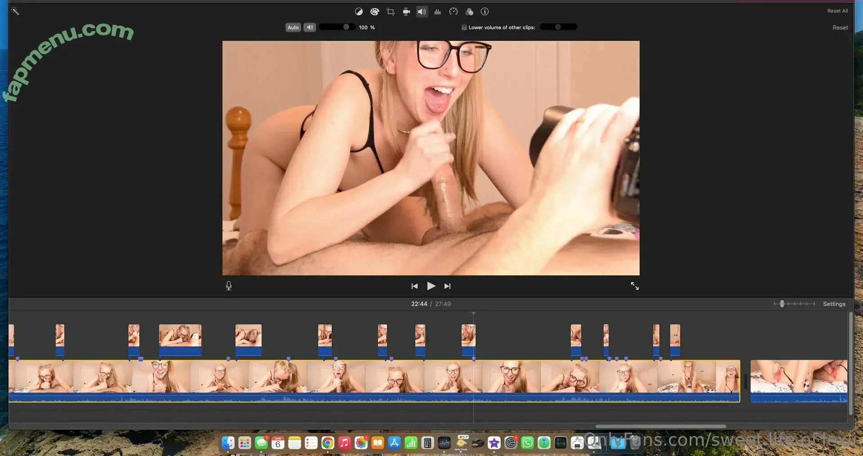The height and width of the screenshot is (456, 863).
Task: Enable Lower volume of other clips checkbox
Action: (464, 27)
